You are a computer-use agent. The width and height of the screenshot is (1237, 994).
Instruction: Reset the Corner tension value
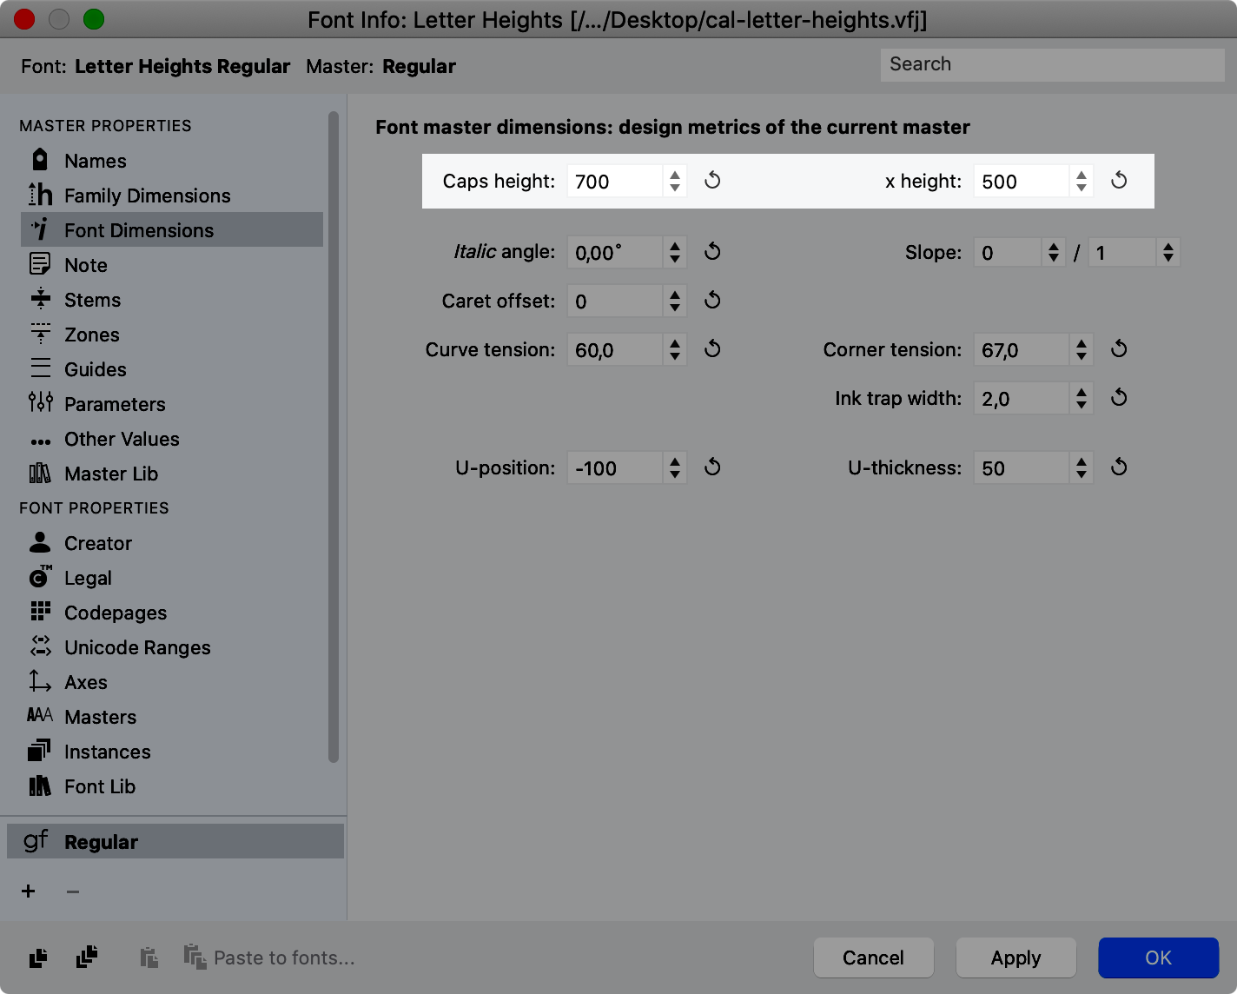[1119, 349]
